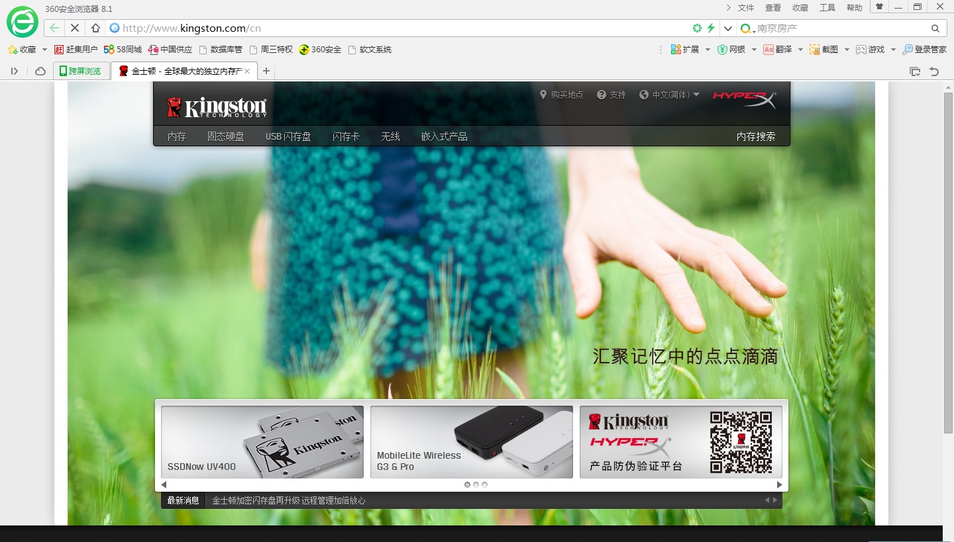Click the restore closed tab undo icon
Viewport: 954px width, 542px height.
coord(934,71)
